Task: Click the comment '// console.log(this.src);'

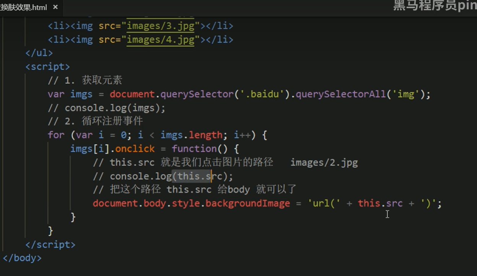Action: pos(163,176)
